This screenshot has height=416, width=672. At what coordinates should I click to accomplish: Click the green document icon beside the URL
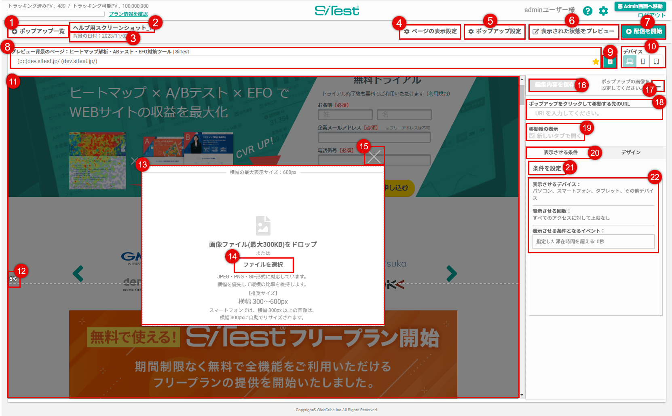pos(610,62)
